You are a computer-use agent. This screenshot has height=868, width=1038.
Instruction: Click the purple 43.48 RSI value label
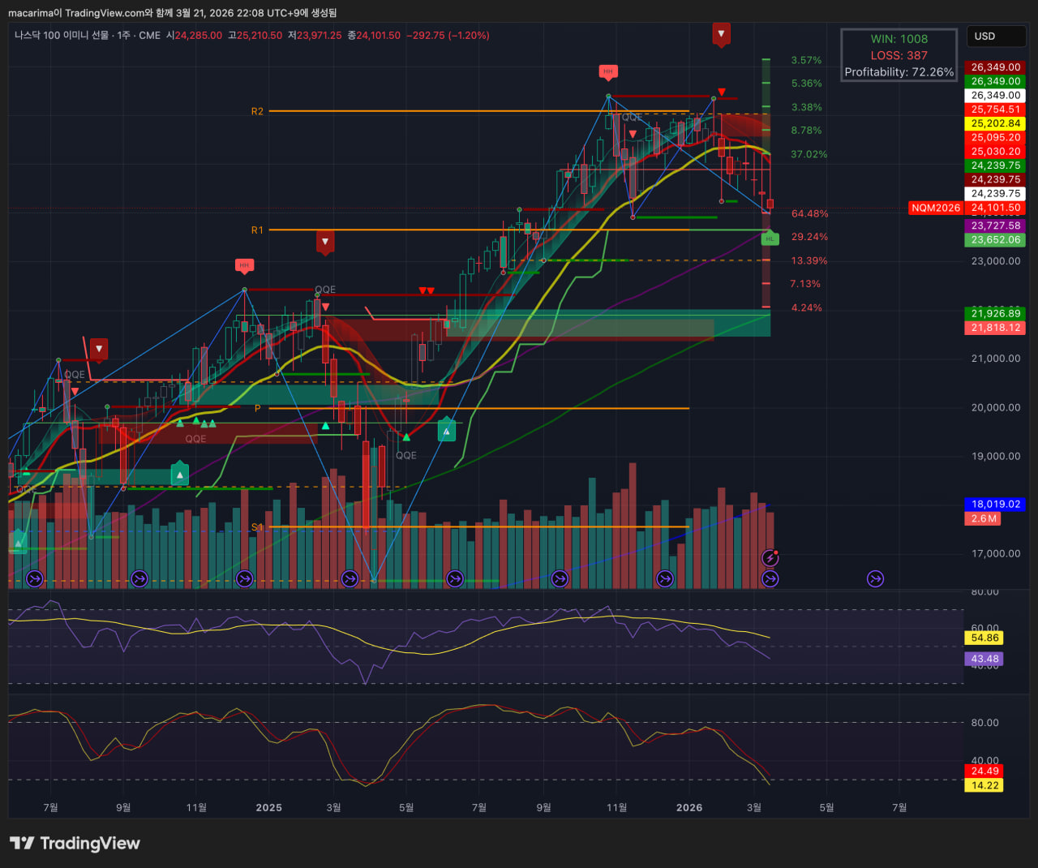click(984, 660)
